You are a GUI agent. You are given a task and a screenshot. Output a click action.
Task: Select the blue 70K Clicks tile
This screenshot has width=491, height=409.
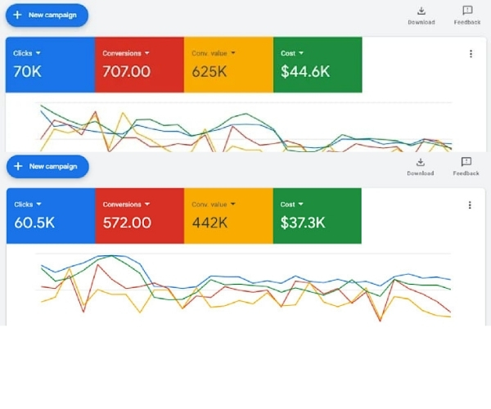[50, 65]
